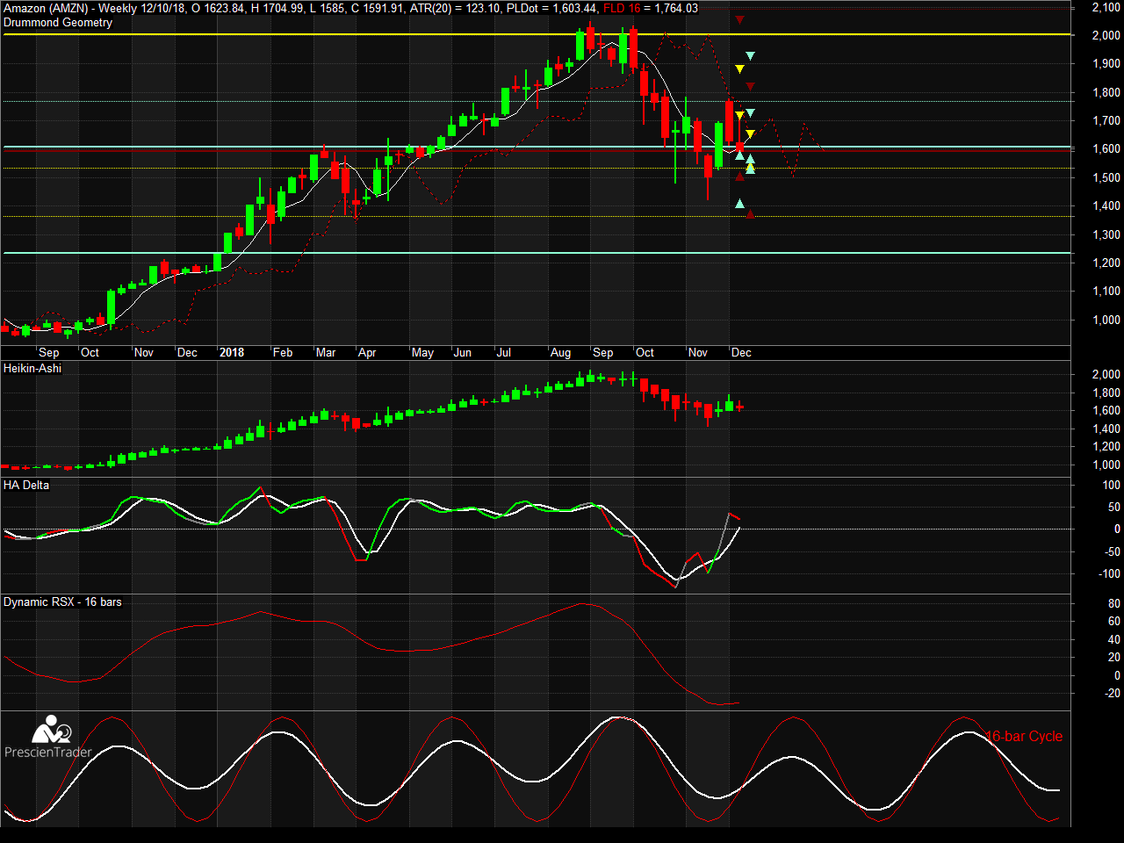Screen dimensions: 1124x843
Task: Click the "Feb" month label
Action: 283,353
